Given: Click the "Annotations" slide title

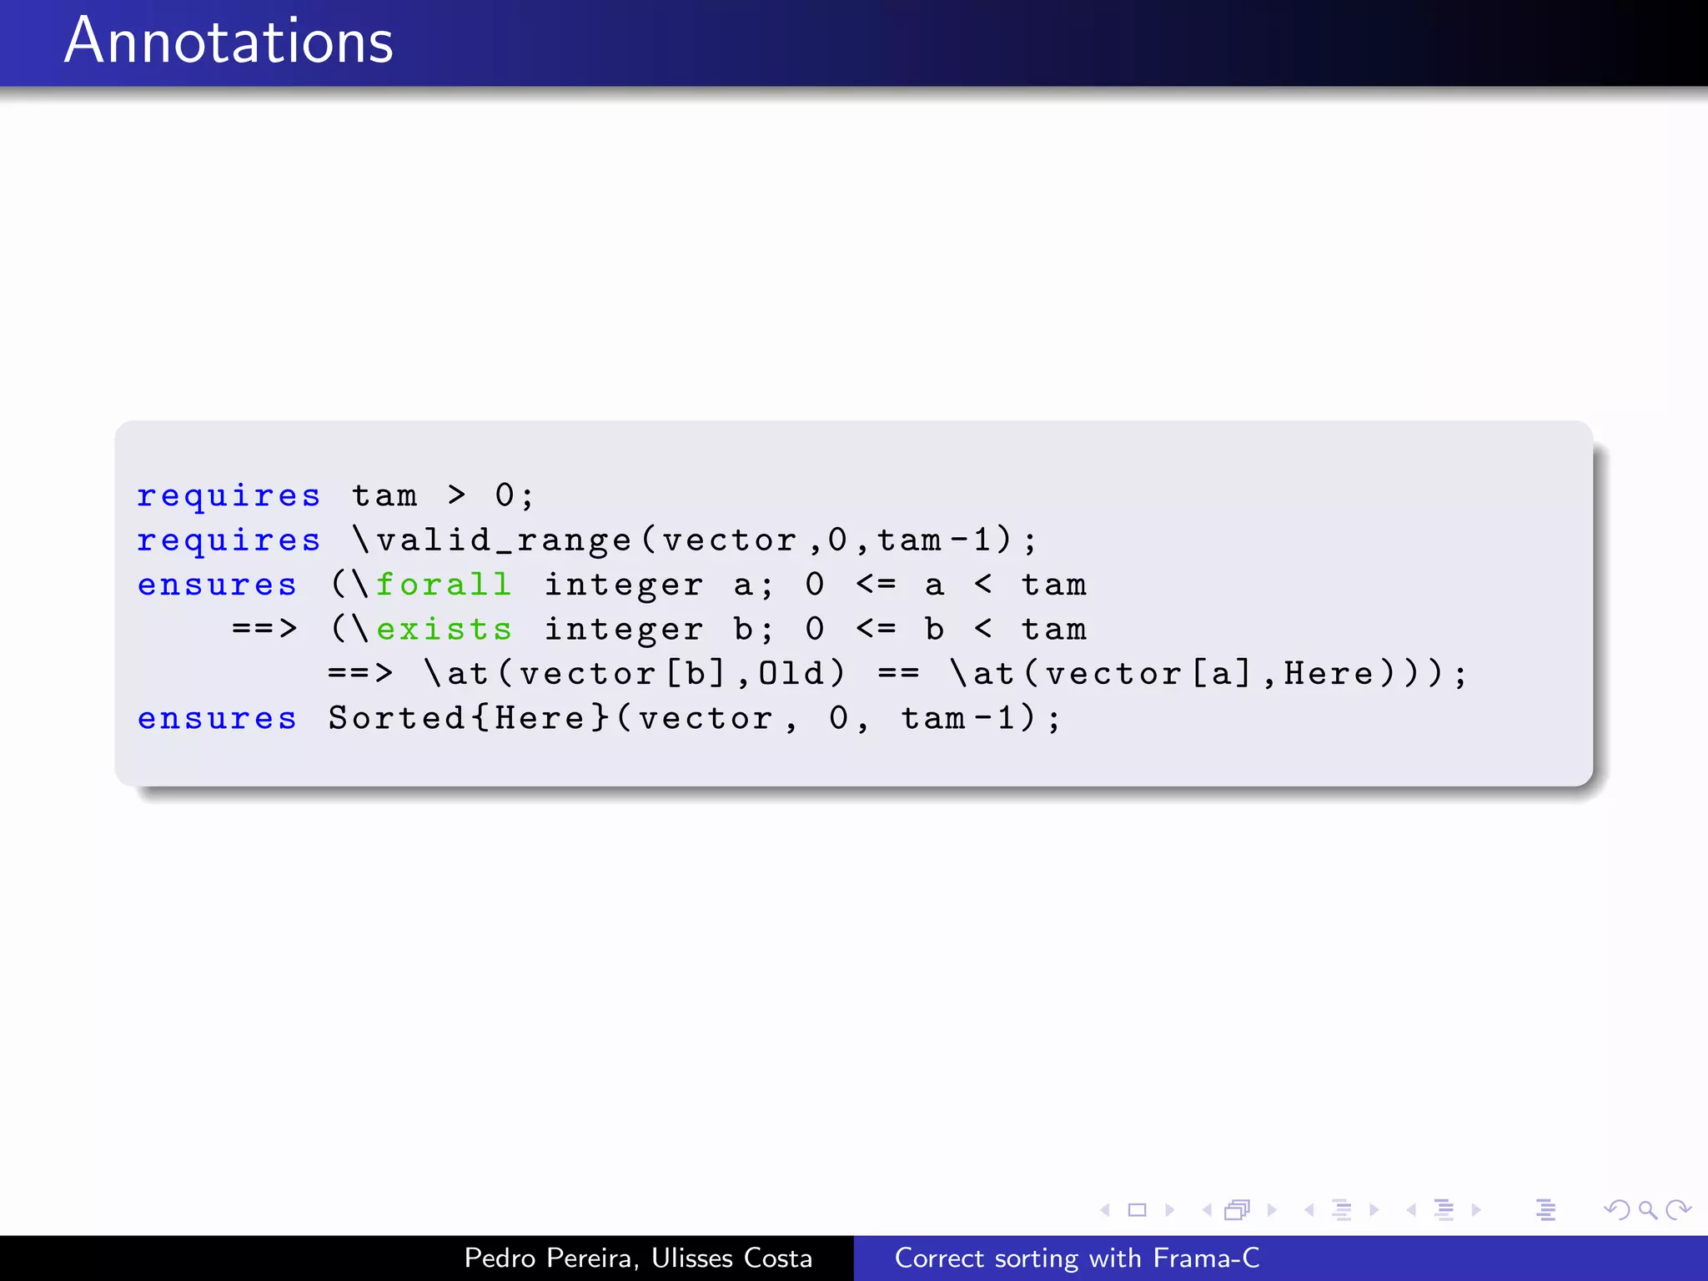Looking at the screenshot, I should pyautogui.click(x=229, y=40).
